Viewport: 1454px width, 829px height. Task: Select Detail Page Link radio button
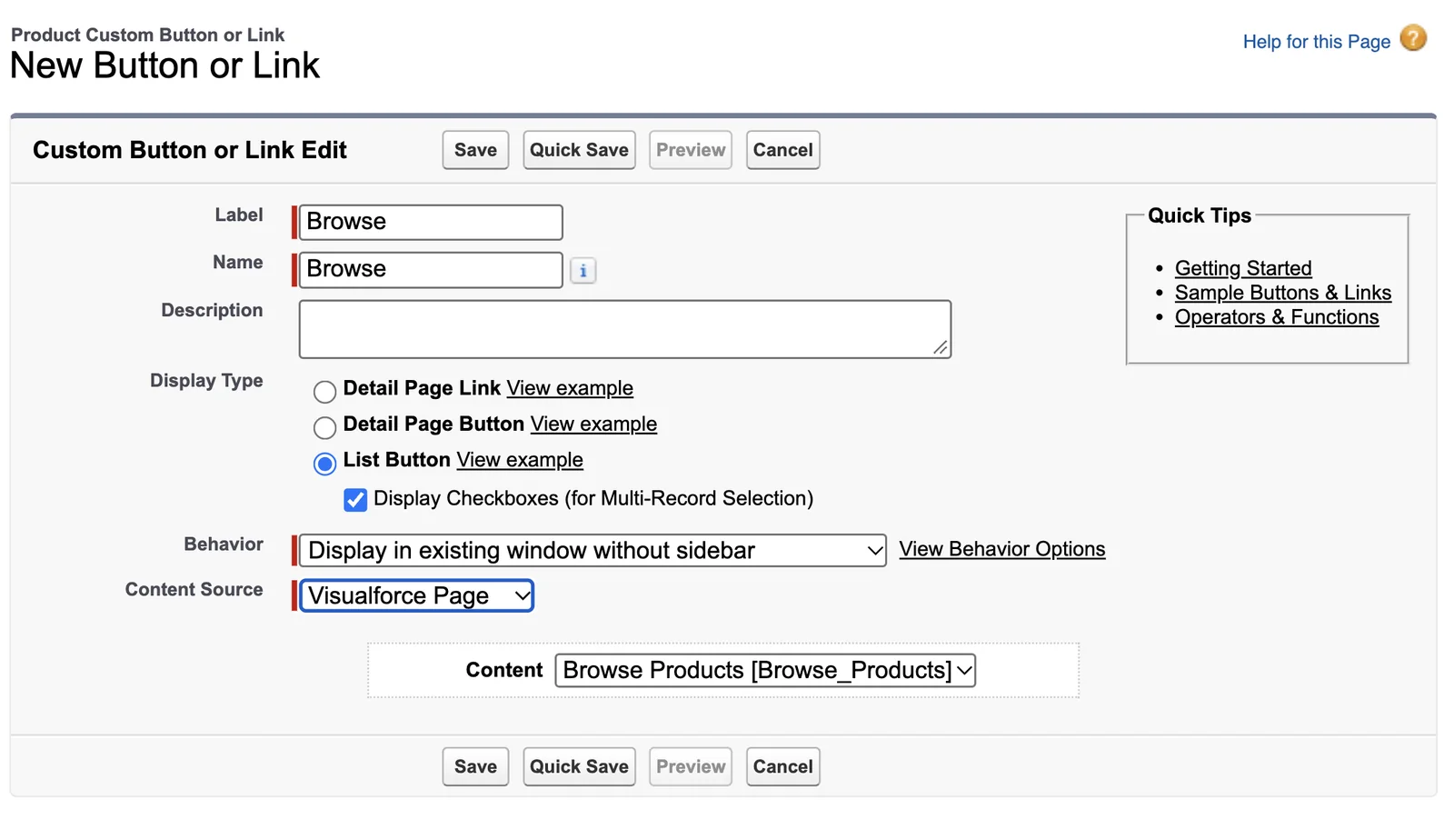coord(324,392)
